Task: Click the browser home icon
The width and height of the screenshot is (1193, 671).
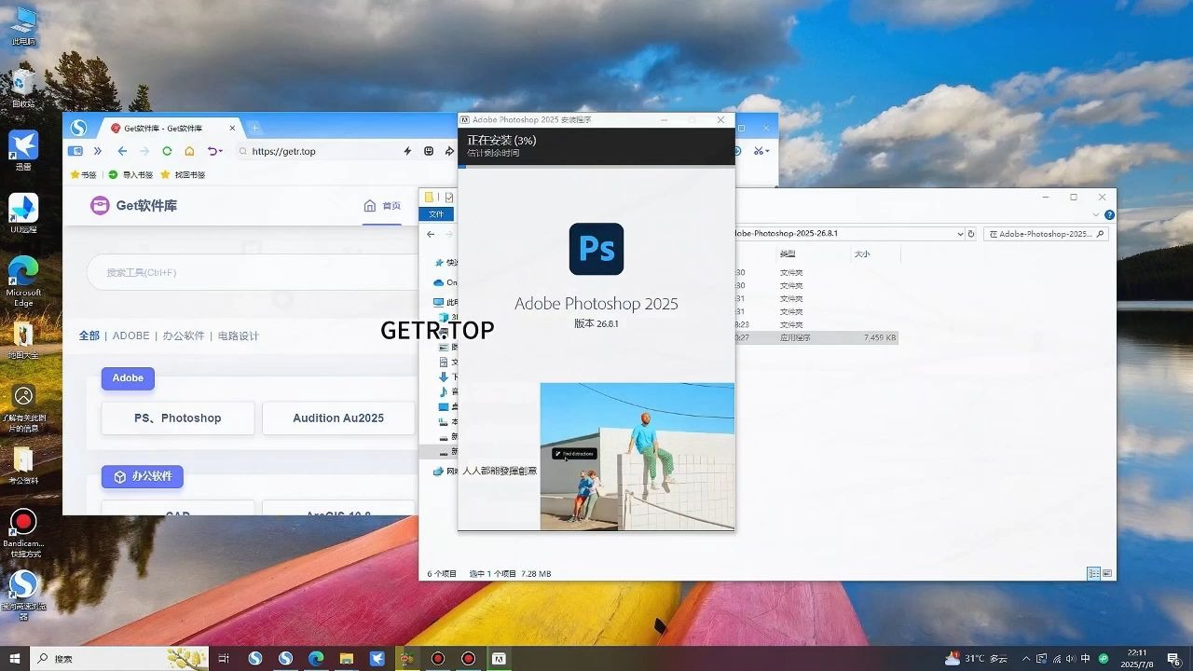Action: [x=189, y=151]
